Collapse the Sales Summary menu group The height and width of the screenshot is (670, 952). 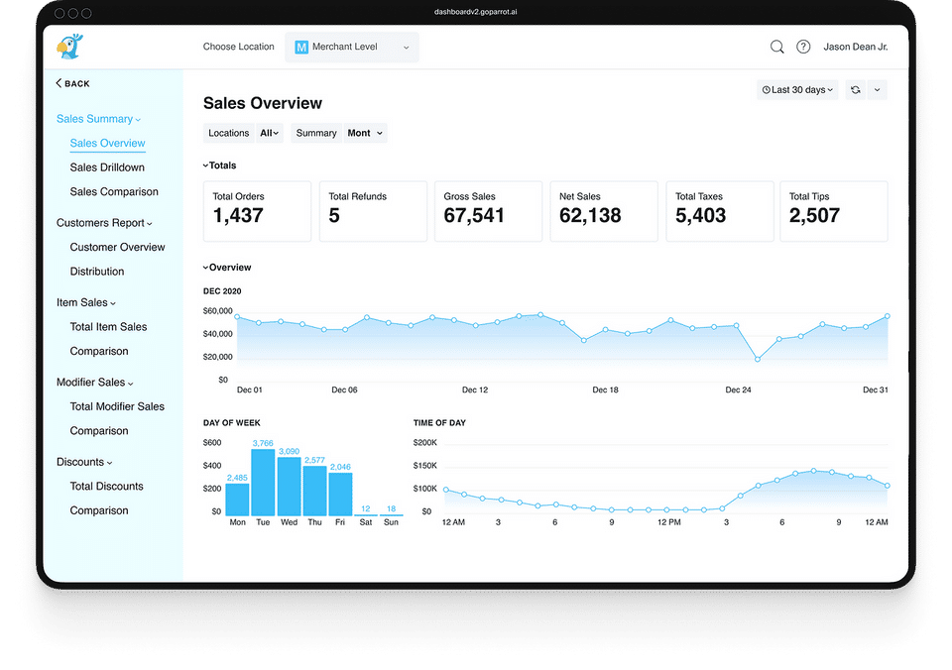[98, 119]
